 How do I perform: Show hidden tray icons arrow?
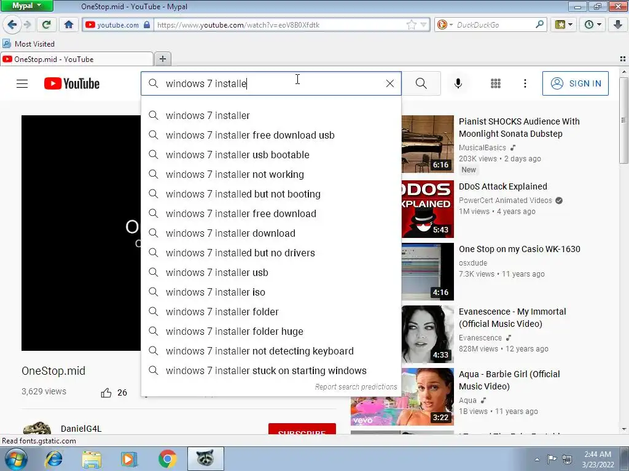coord(537,459)
